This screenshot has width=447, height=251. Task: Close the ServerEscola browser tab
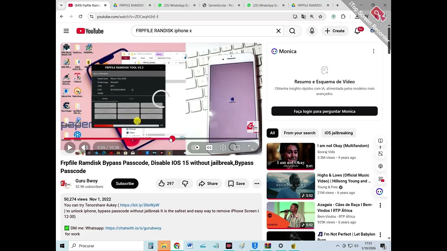(x=239, y=5)
